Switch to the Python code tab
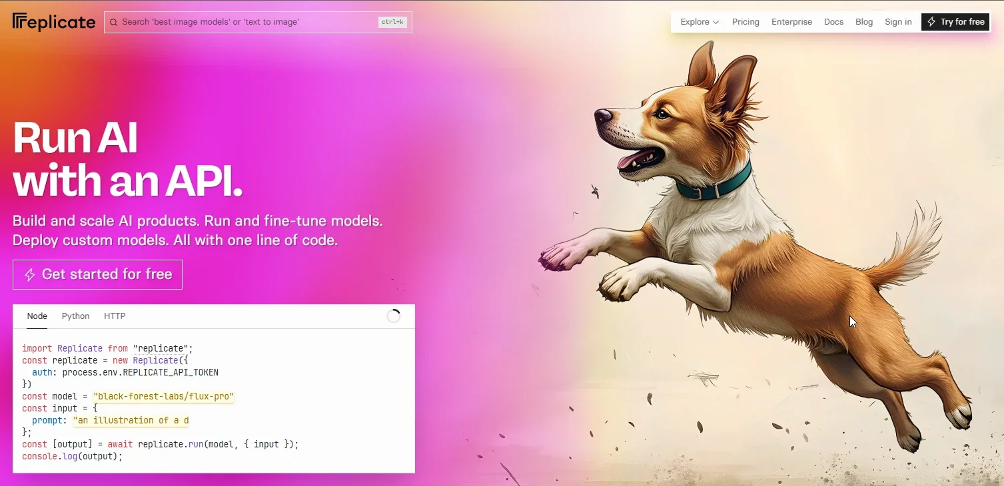The image size is (1004, 486). coord(75,316)
